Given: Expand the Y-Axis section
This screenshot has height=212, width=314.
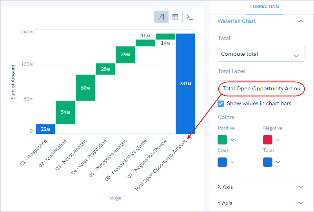Looking at the screenshot, I should click(261, 203).
